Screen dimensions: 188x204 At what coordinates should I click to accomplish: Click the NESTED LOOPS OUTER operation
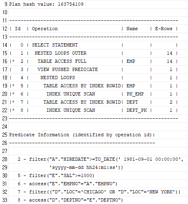(x=61, y=53)
